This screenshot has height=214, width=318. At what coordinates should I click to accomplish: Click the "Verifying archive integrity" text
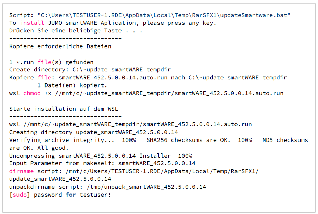click(x=63, y=140)
